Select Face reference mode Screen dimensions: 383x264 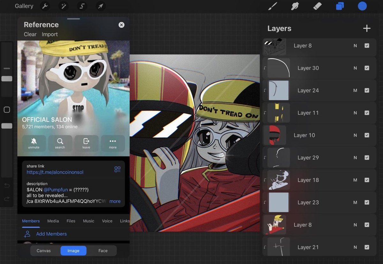(x=103, y=251)
